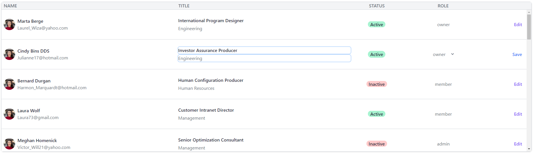Screen dimensions: 534x154
Task: Click Laura Wolf's avatar photo
Action: pyautogui.click(x=9, y=114)
